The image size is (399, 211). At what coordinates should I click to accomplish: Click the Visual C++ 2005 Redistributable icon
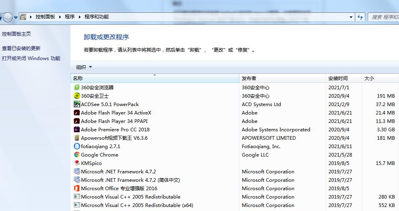(77, 197)
